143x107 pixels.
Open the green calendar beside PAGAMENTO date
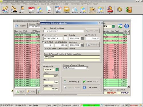(57, 70)
